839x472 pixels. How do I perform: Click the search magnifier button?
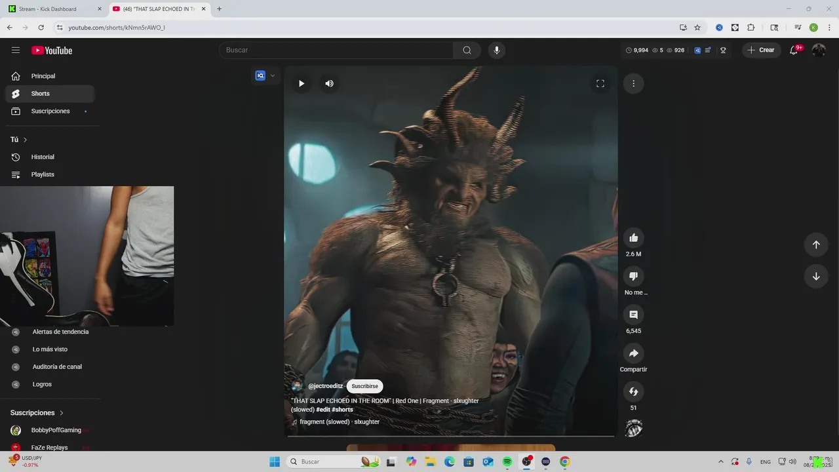click(467, 50)
